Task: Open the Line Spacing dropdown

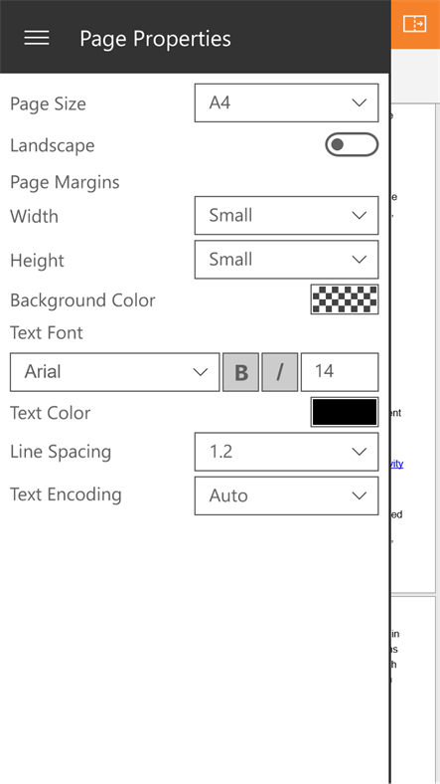Action: (x=286, y=452)
